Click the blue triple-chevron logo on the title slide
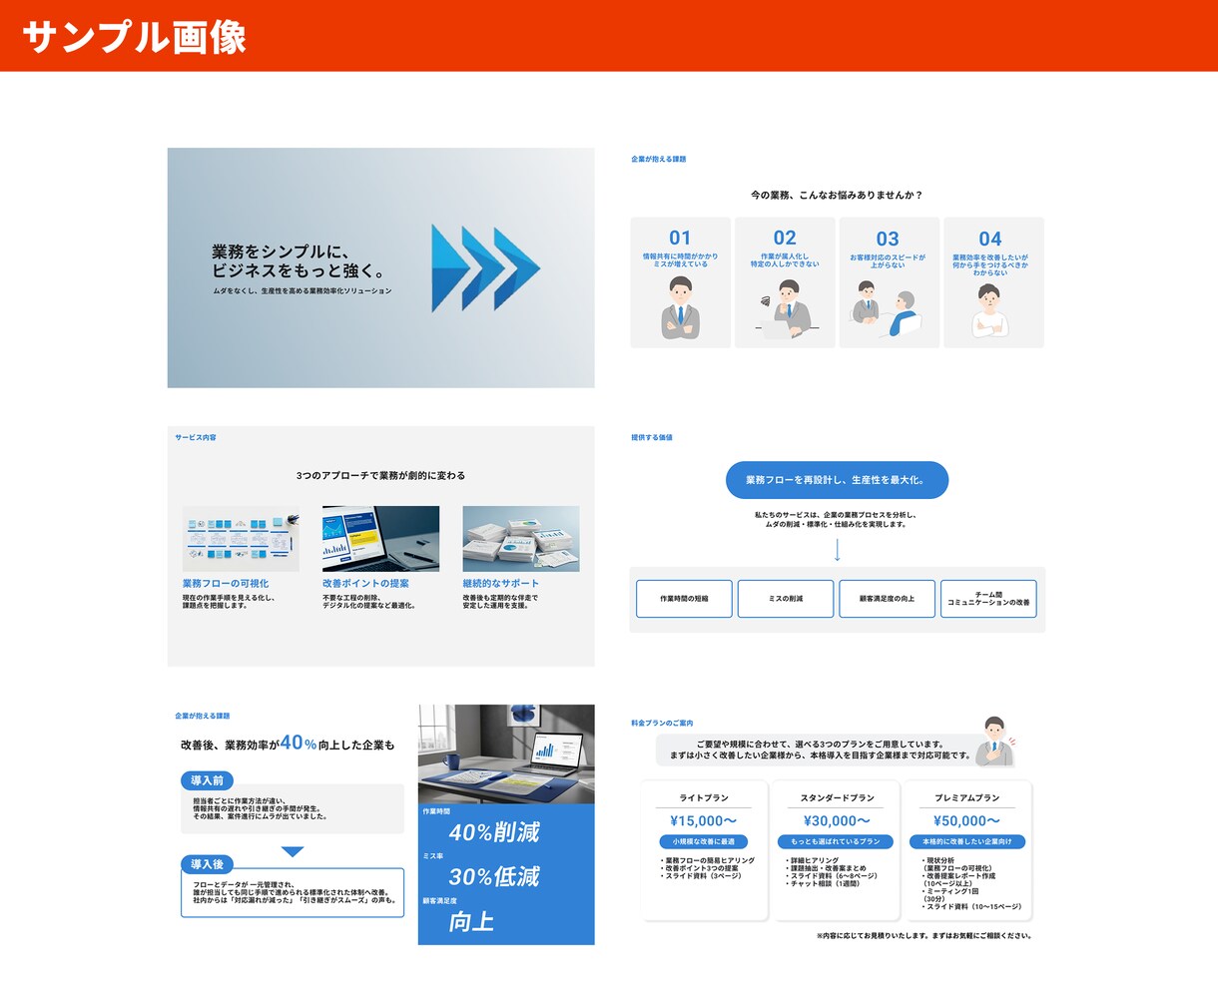Viewport: 1218px width, 1006px height. 485,268
